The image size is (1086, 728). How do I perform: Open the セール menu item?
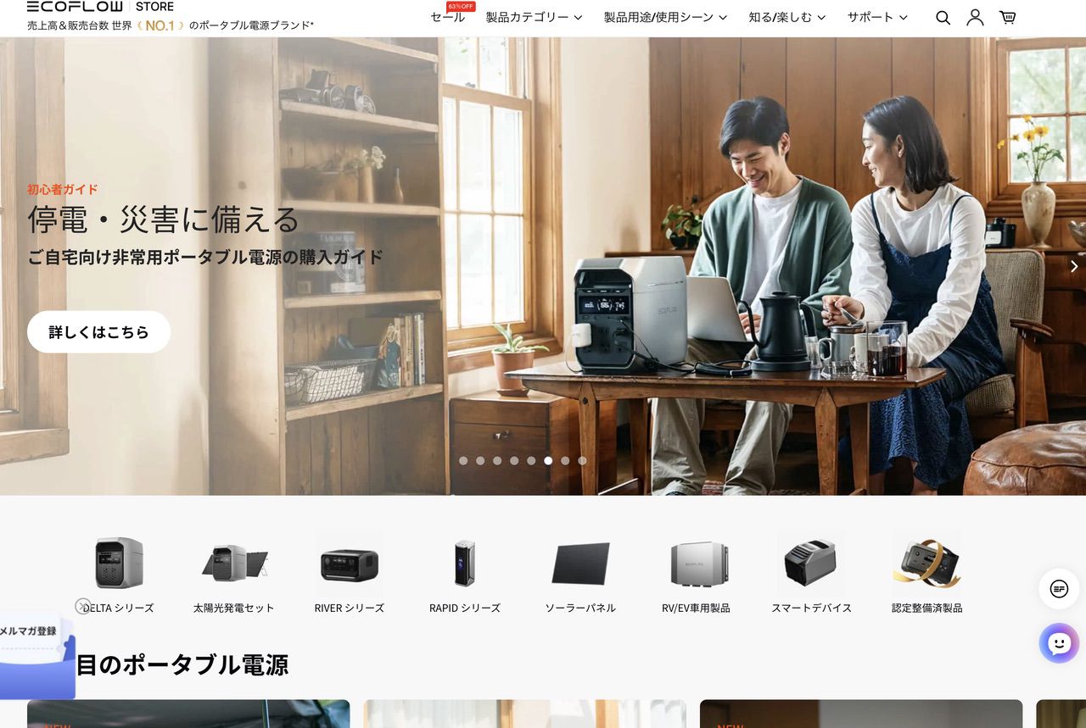[x=447, y=17]
